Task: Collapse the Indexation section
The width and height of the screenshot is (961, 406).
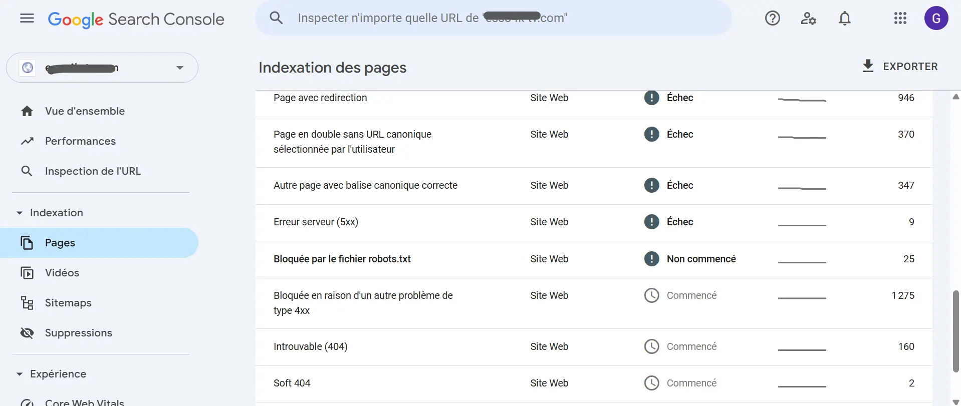Action: 20,213
